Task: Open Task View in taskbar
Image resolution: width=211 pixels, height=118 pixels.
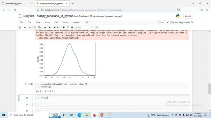Action: (72, 115)
